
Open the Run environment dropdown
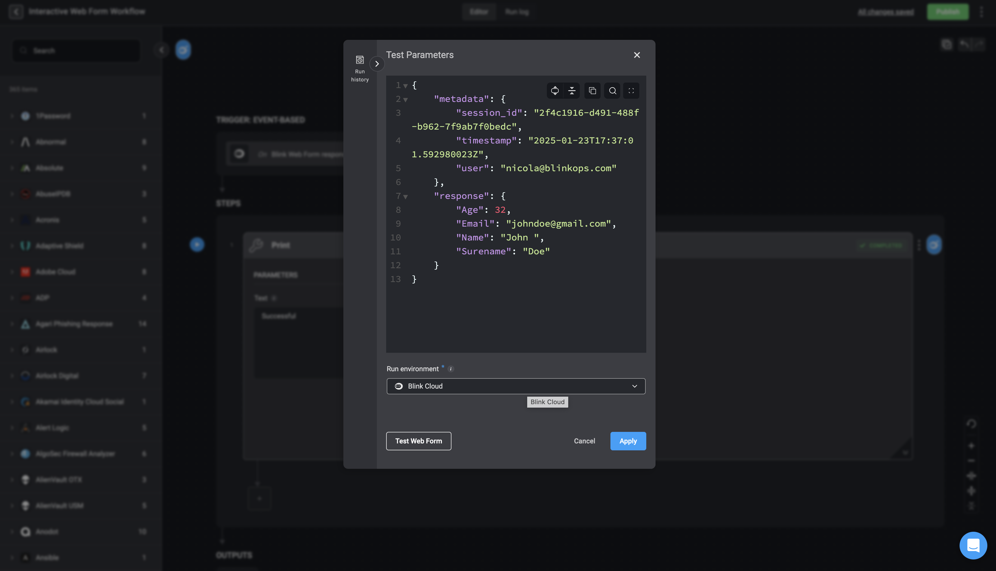tap(516, 386)
